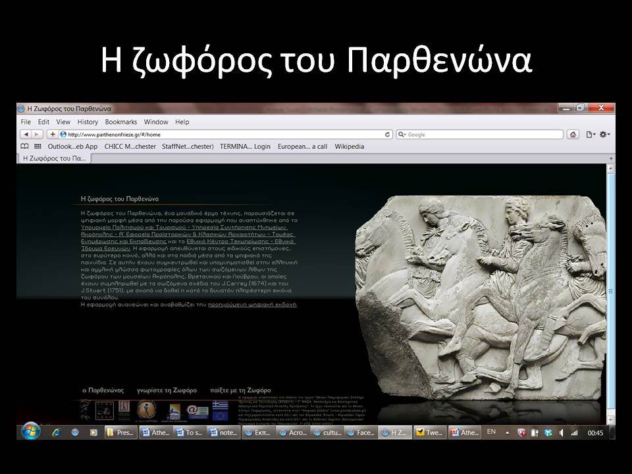Open the power plug battery tray icon

click(x=535, y=433)
